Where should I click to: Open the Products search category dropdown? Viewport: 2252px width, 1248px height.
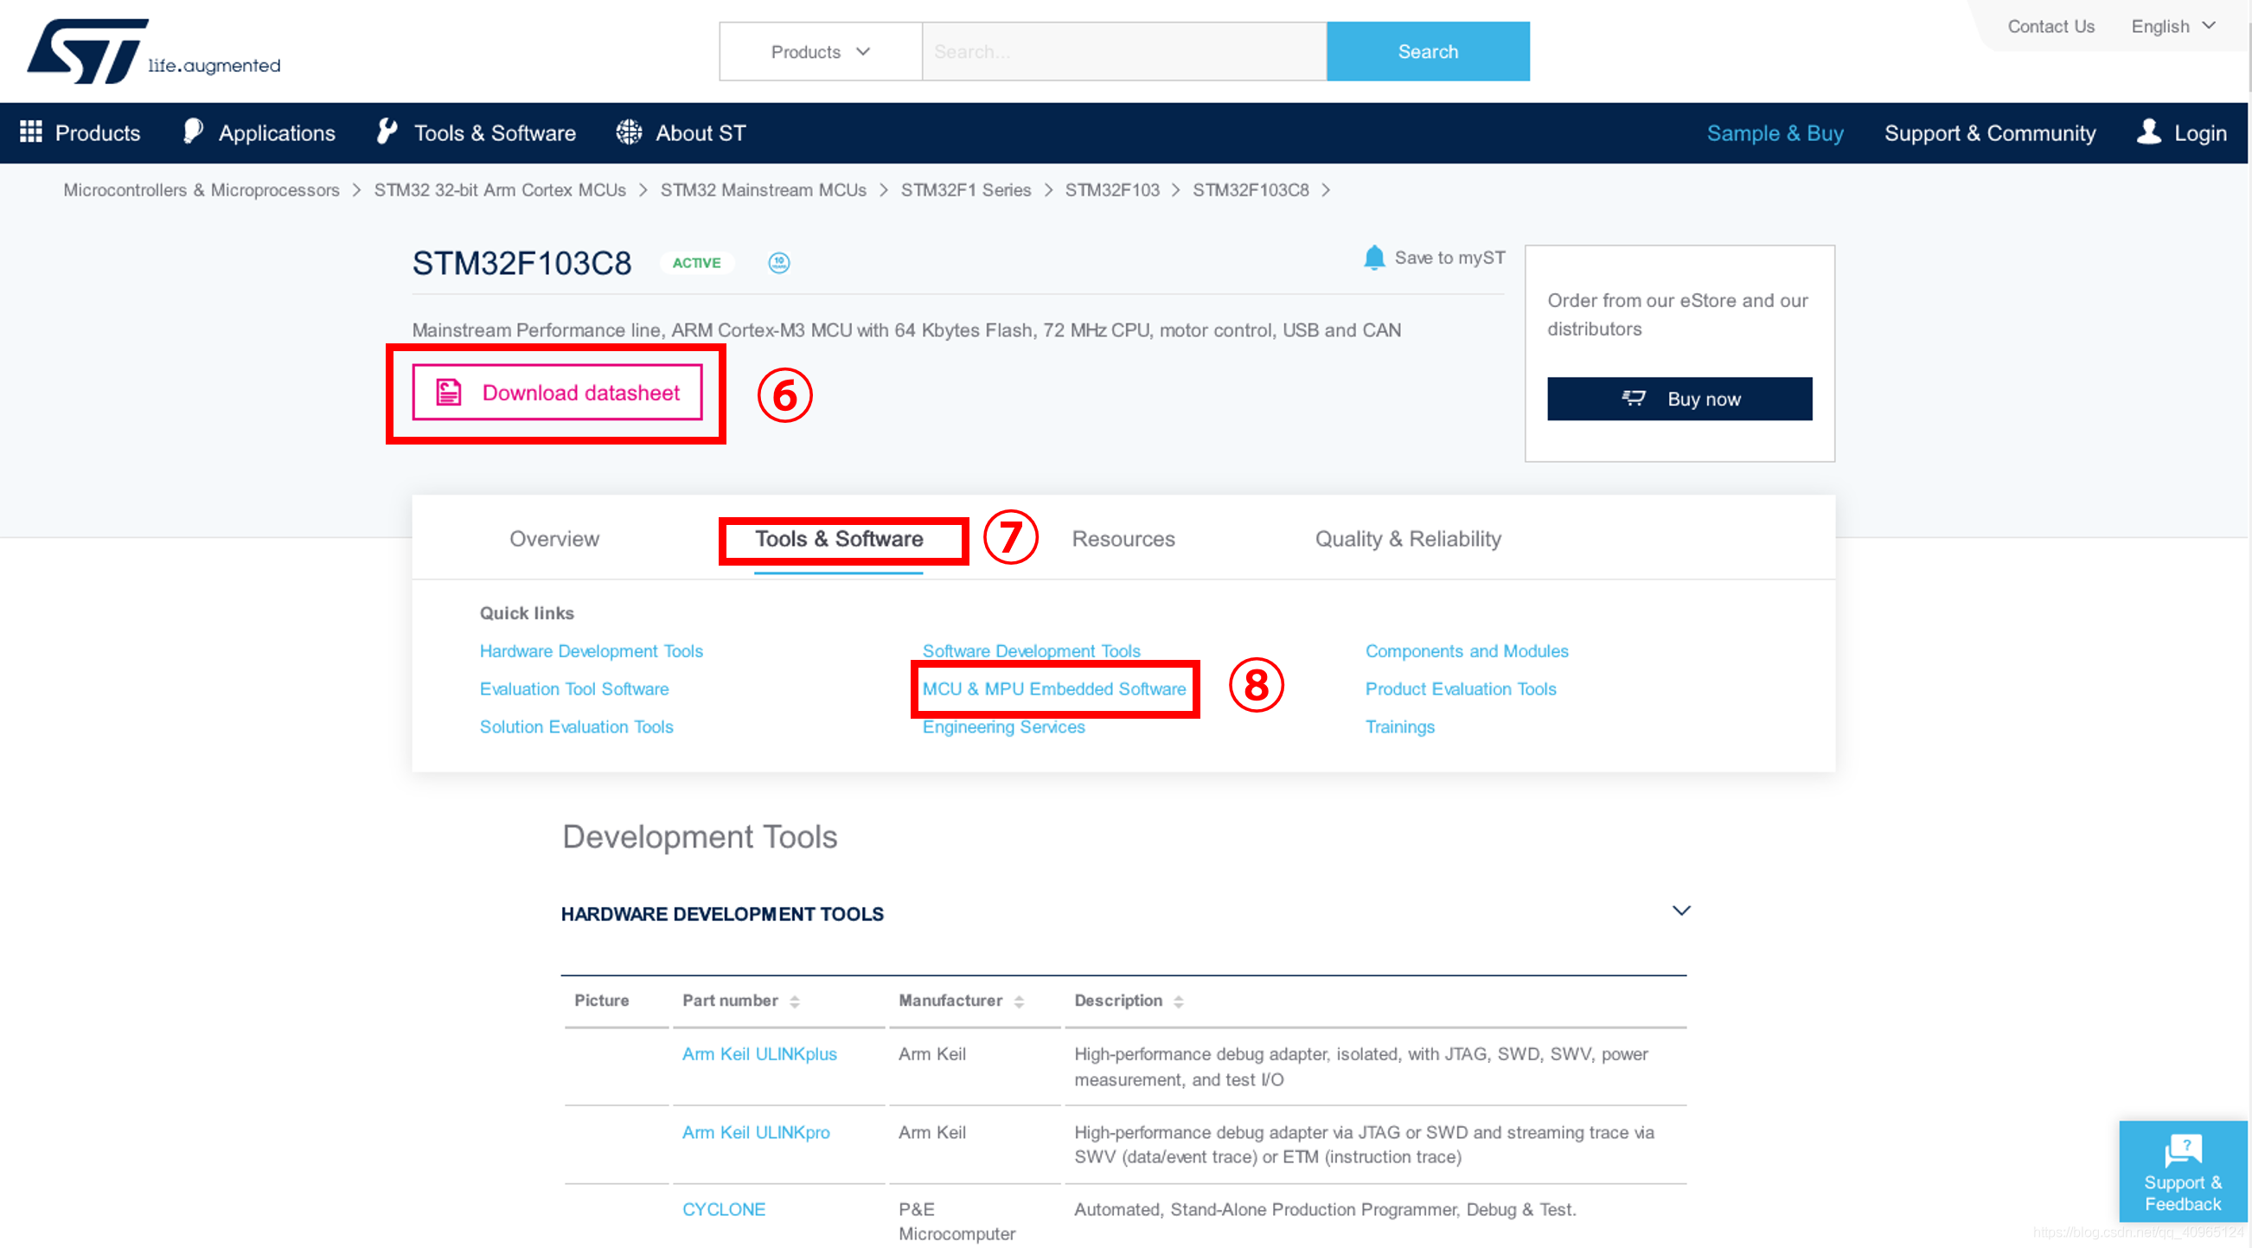coord(819,52)
